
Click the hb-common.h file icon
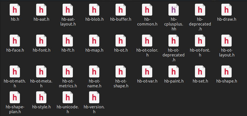point(147,10)
